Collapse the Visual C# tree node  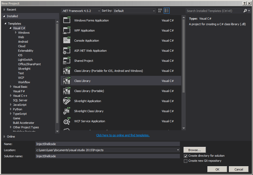tap(10, 28)
